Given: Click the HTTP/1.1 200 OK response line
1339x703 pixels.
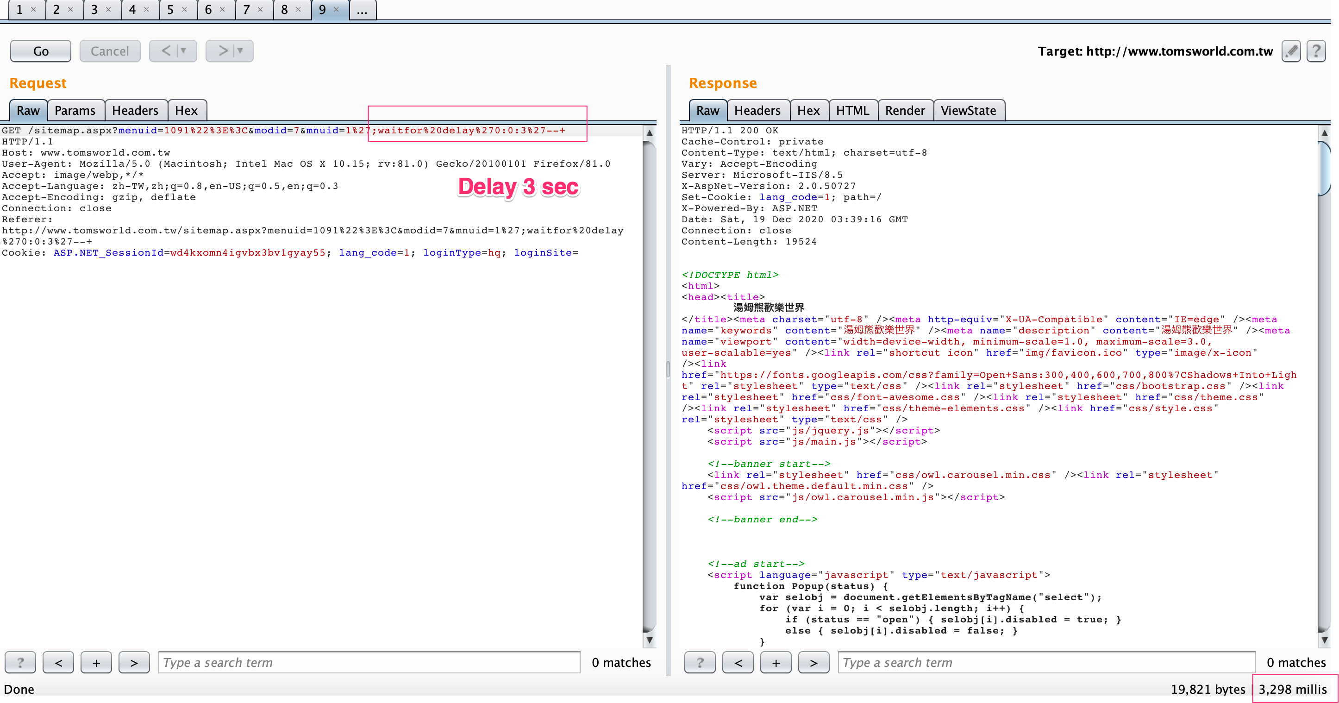Looking at the screenshot, I should pos(730,131).
